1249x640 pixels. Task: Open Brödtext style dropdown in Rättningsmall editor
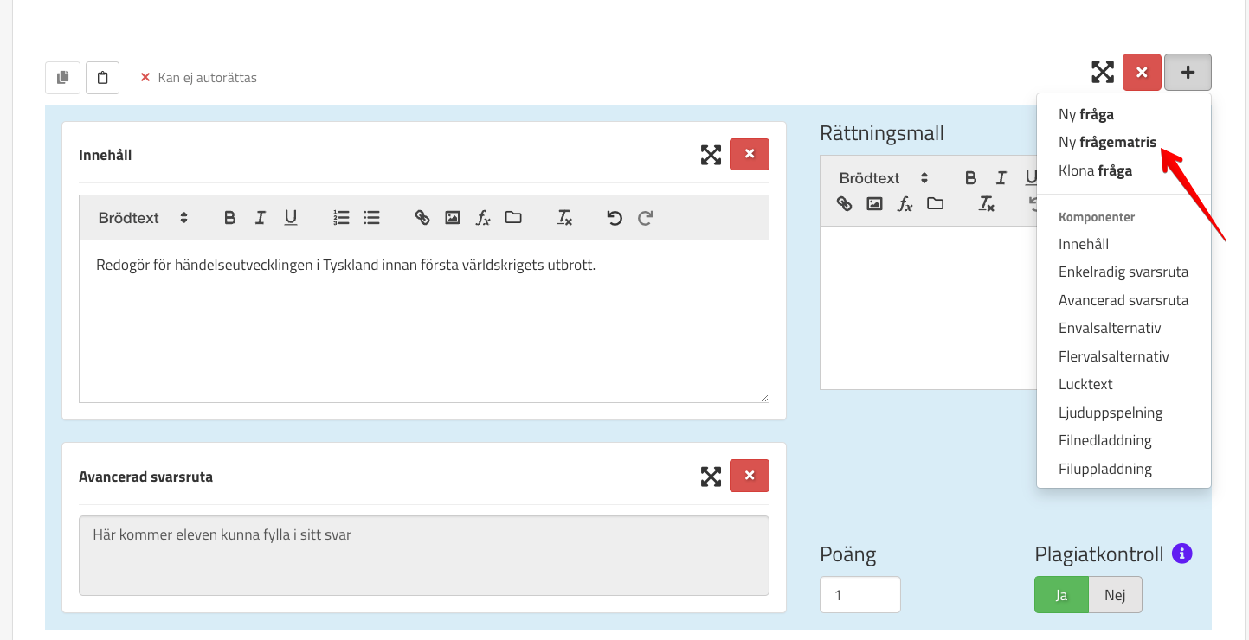883,178
